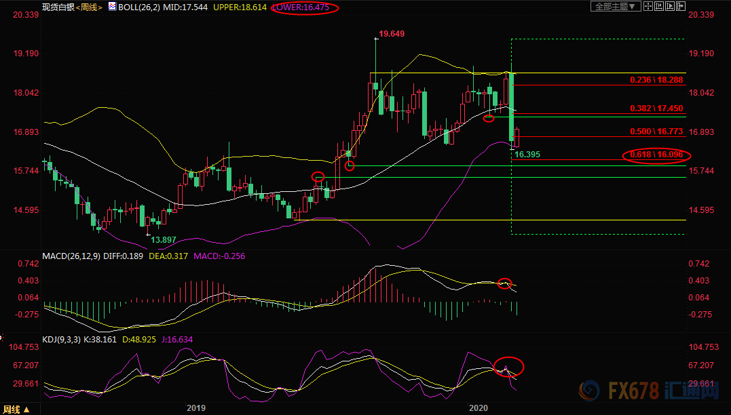Click the 13.897 low price marker

164,240
